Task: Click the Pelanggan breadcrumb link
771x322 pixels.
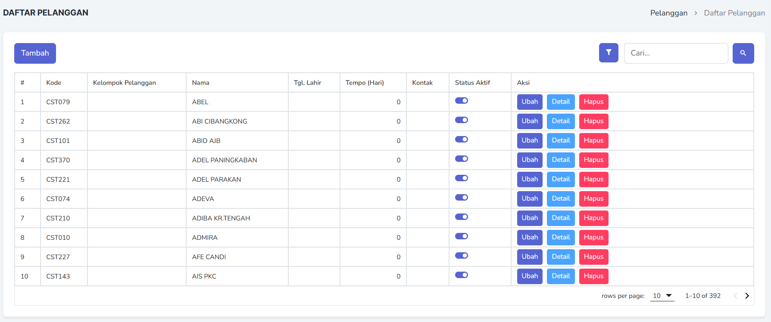Action: click(x=668, y=13)
